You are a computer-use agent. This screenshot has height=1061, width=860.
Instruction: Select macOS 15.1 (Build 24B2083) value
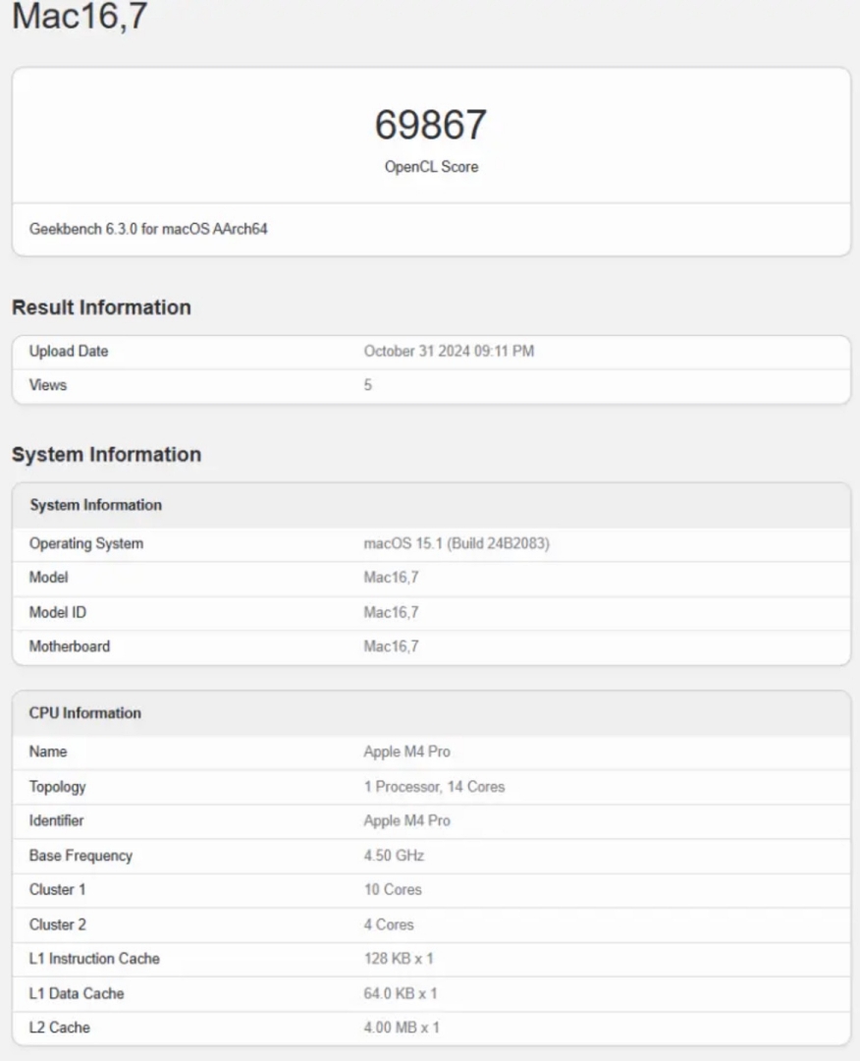[x=457, y=543]
